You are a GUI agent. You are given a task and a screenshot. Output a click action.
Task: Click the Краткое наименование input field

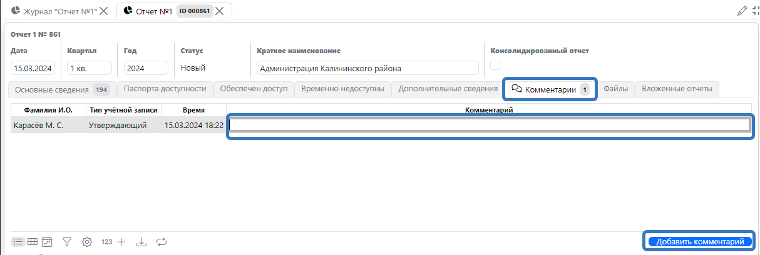[x=367, y=68]
